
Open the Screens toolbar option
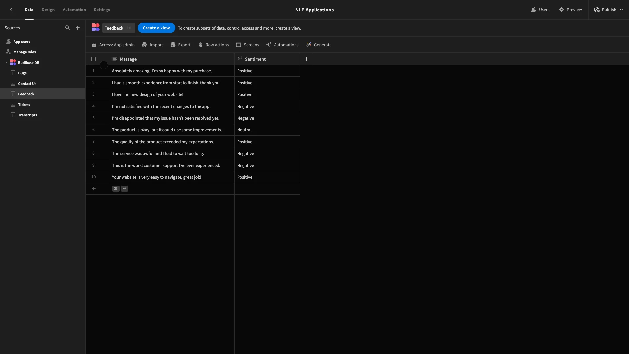[247, 45]
